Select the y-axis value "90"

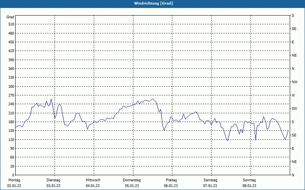12,149
